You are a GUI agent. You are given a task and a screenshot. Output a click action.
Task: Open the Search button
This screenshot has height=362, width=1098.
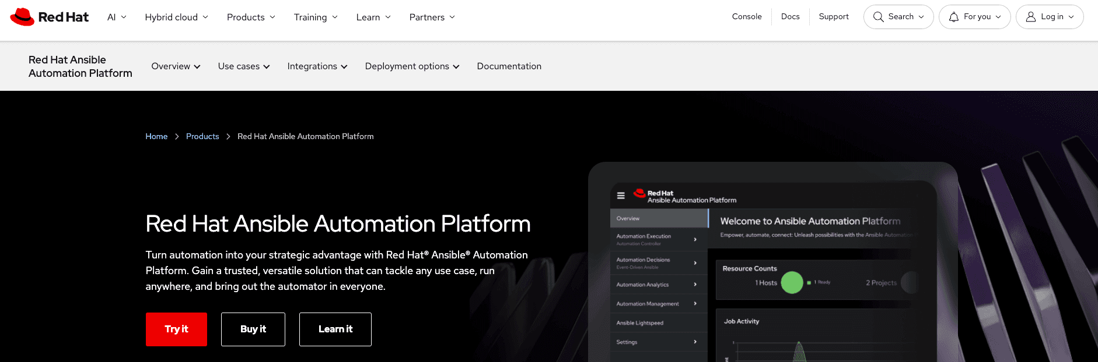click(x=898, y=17)
